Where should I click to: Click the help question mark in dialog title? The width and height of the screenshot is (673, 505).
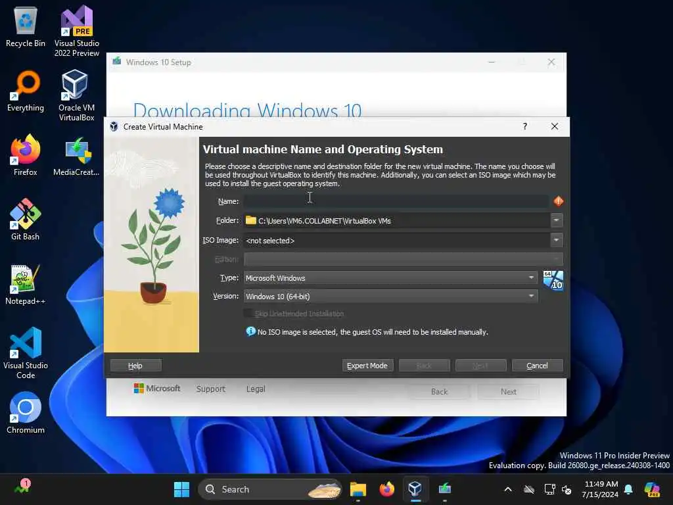pos(525,126)
